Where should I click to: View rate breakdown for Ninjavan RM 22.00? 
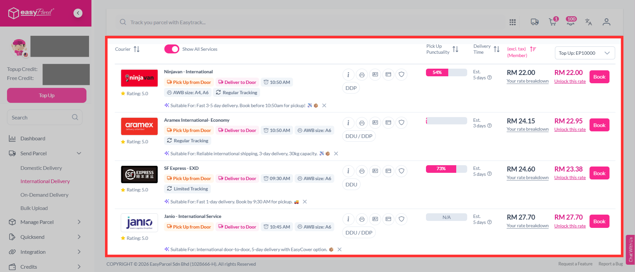528,81
